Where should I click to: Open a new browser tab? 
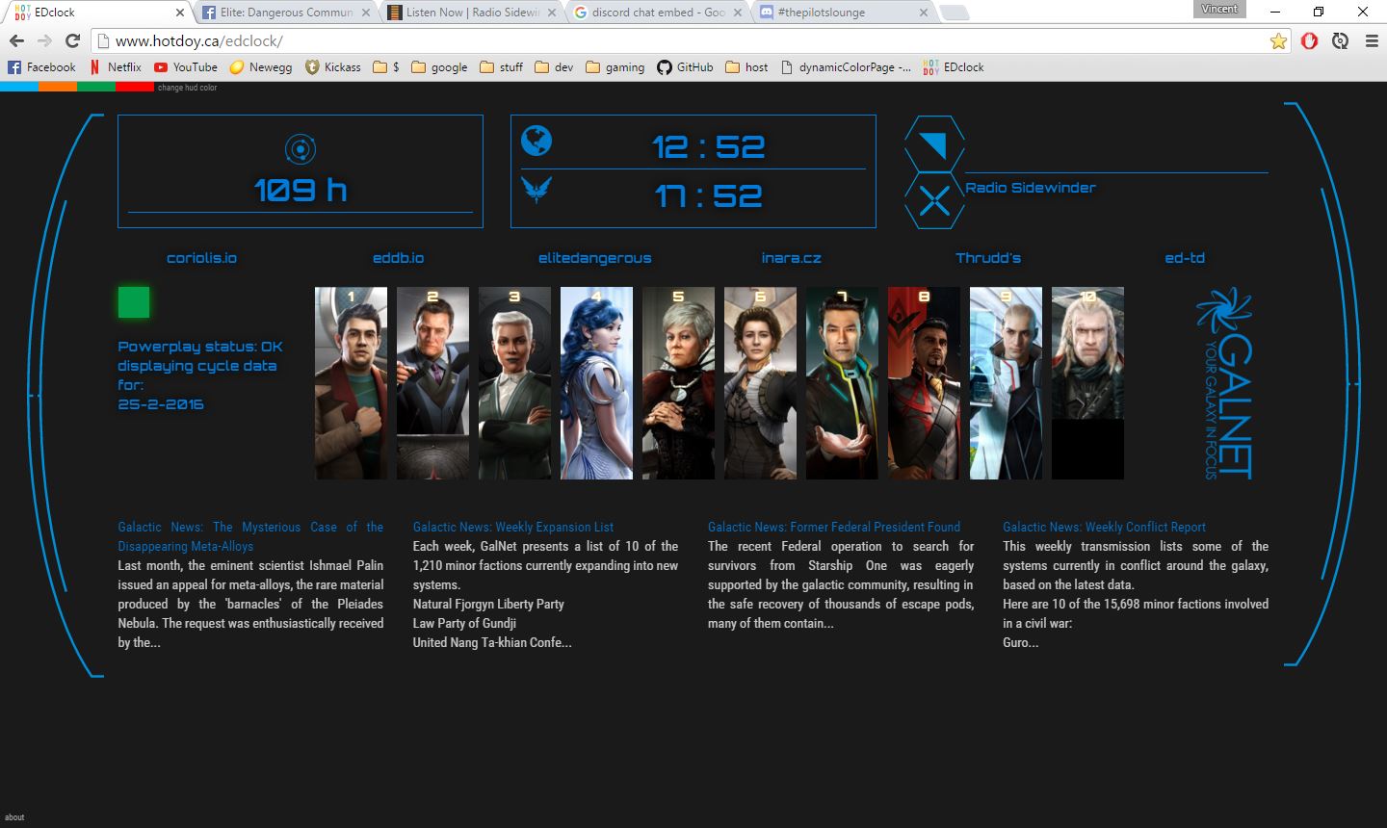(x=954, y=13)
